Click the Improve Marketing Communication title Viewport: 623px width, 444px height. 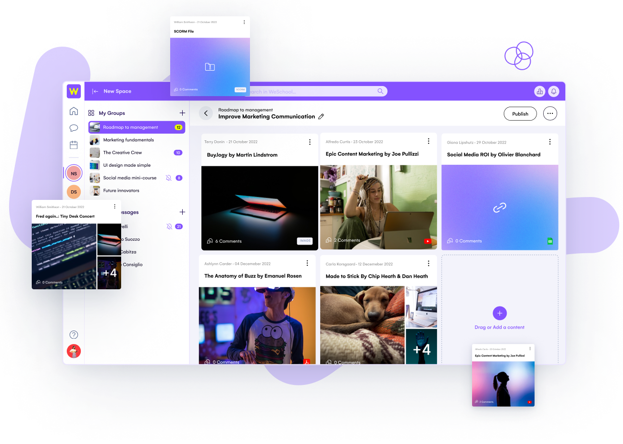coord(267,116)
